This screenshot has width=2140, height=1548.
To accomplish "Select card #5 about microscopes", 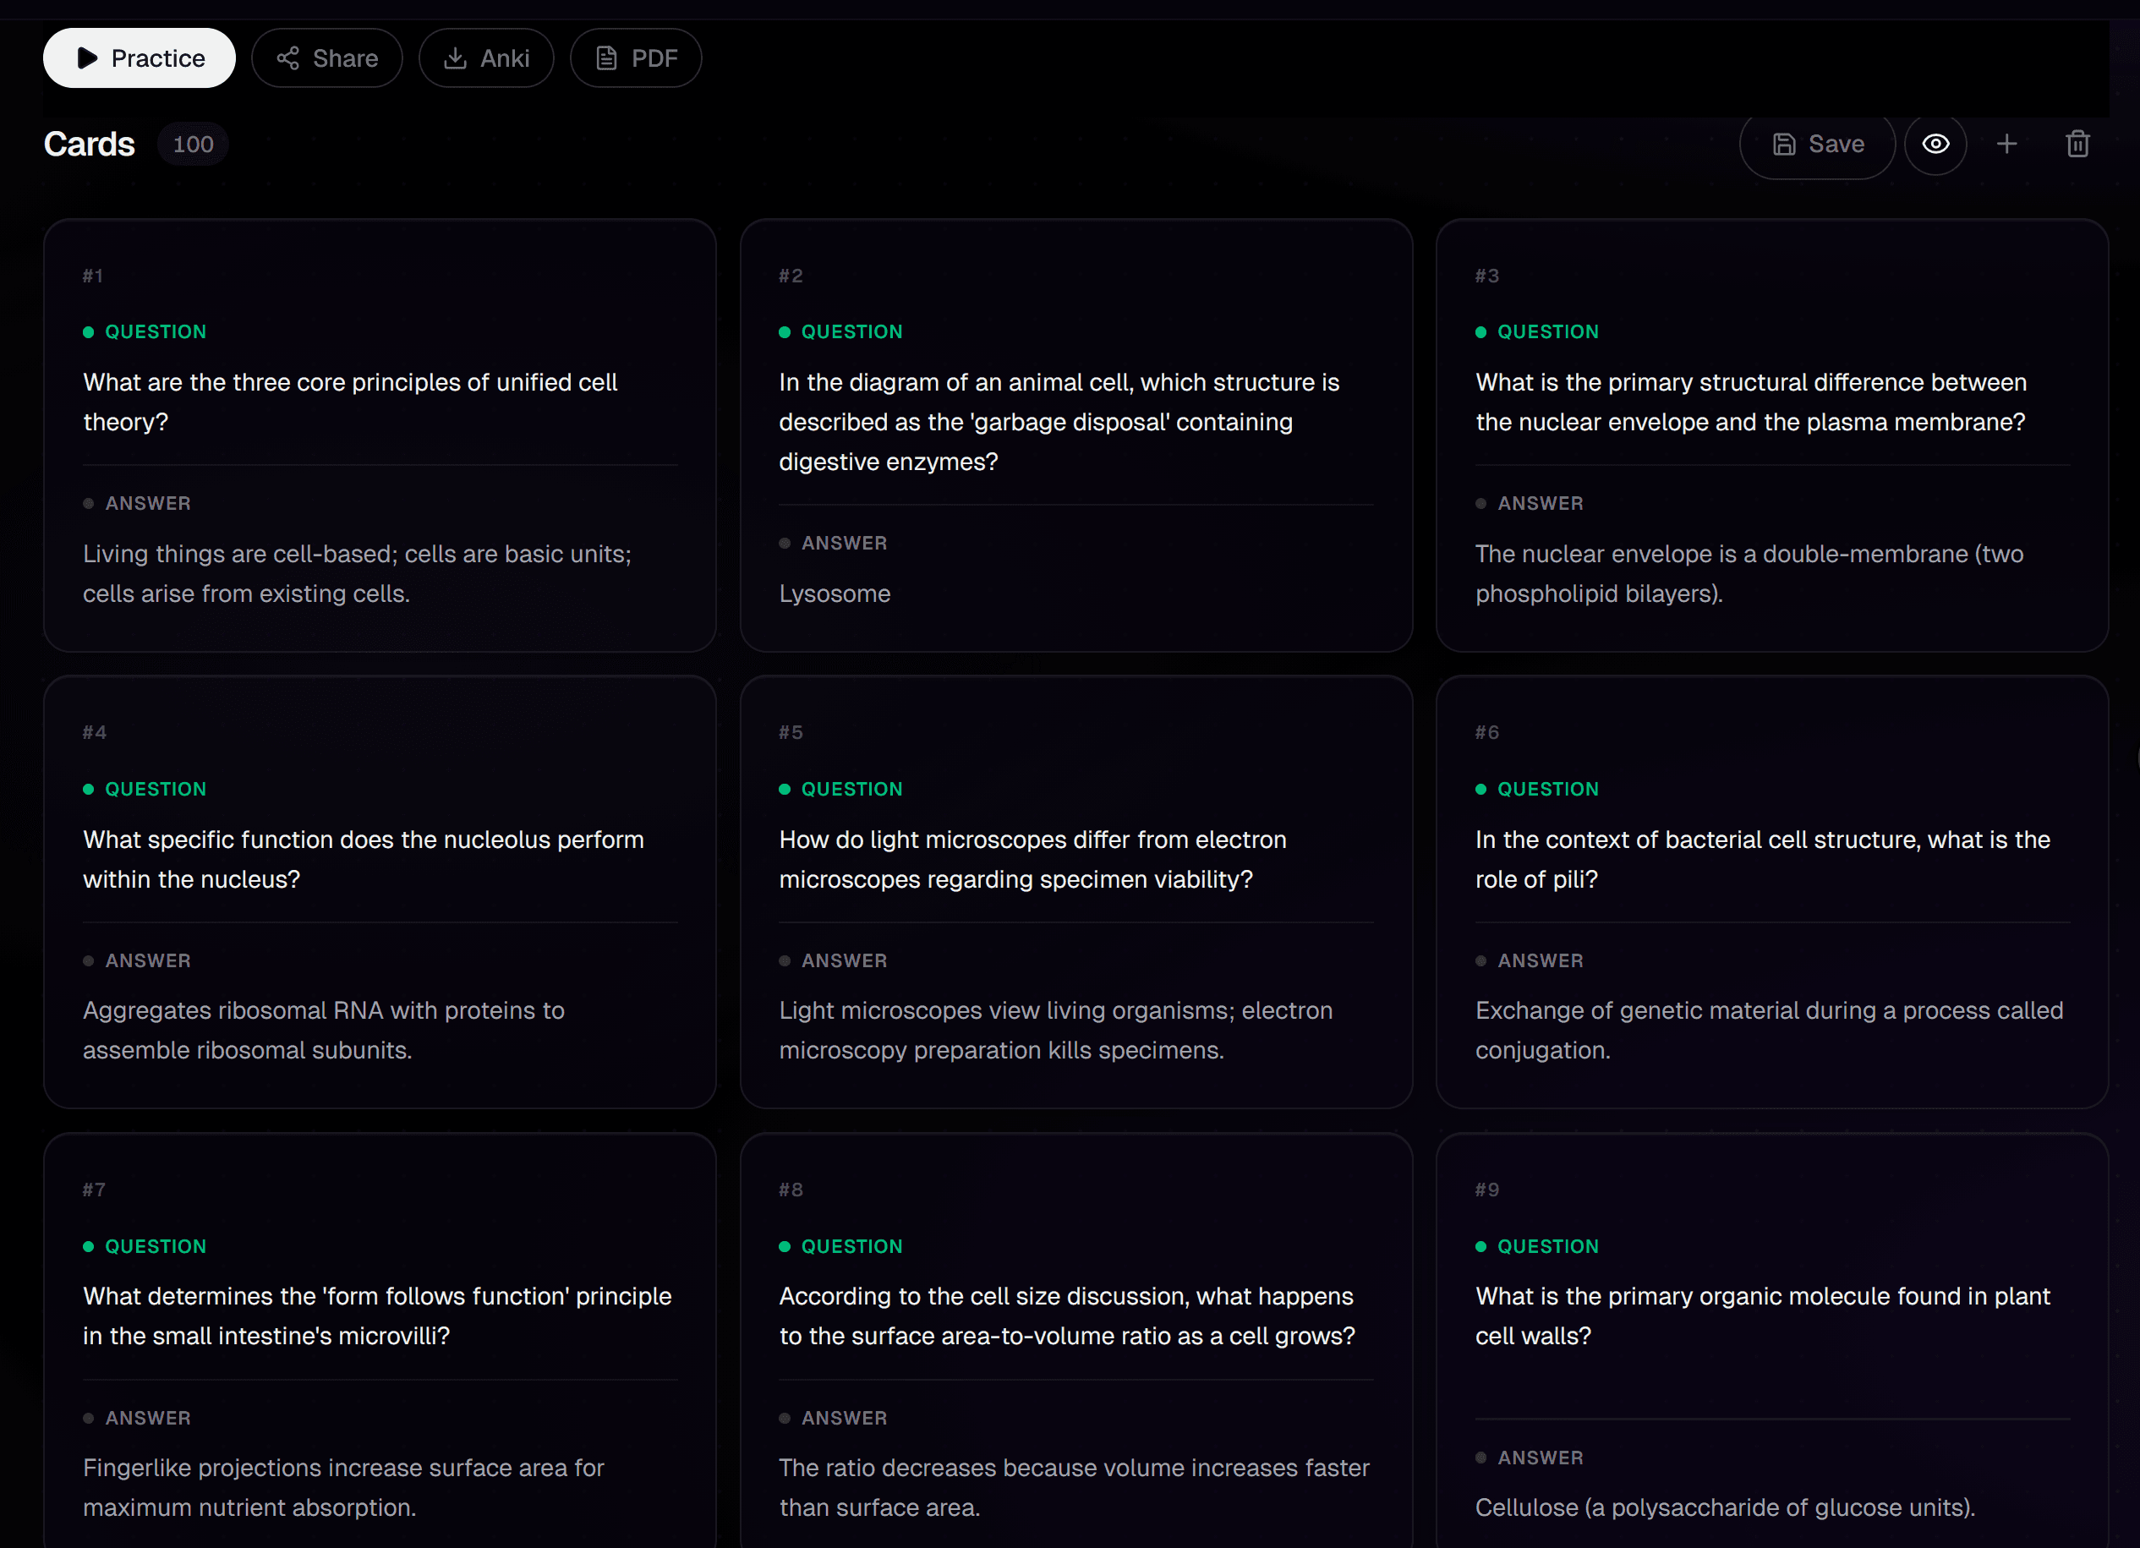I will (x=1032, y=858).
